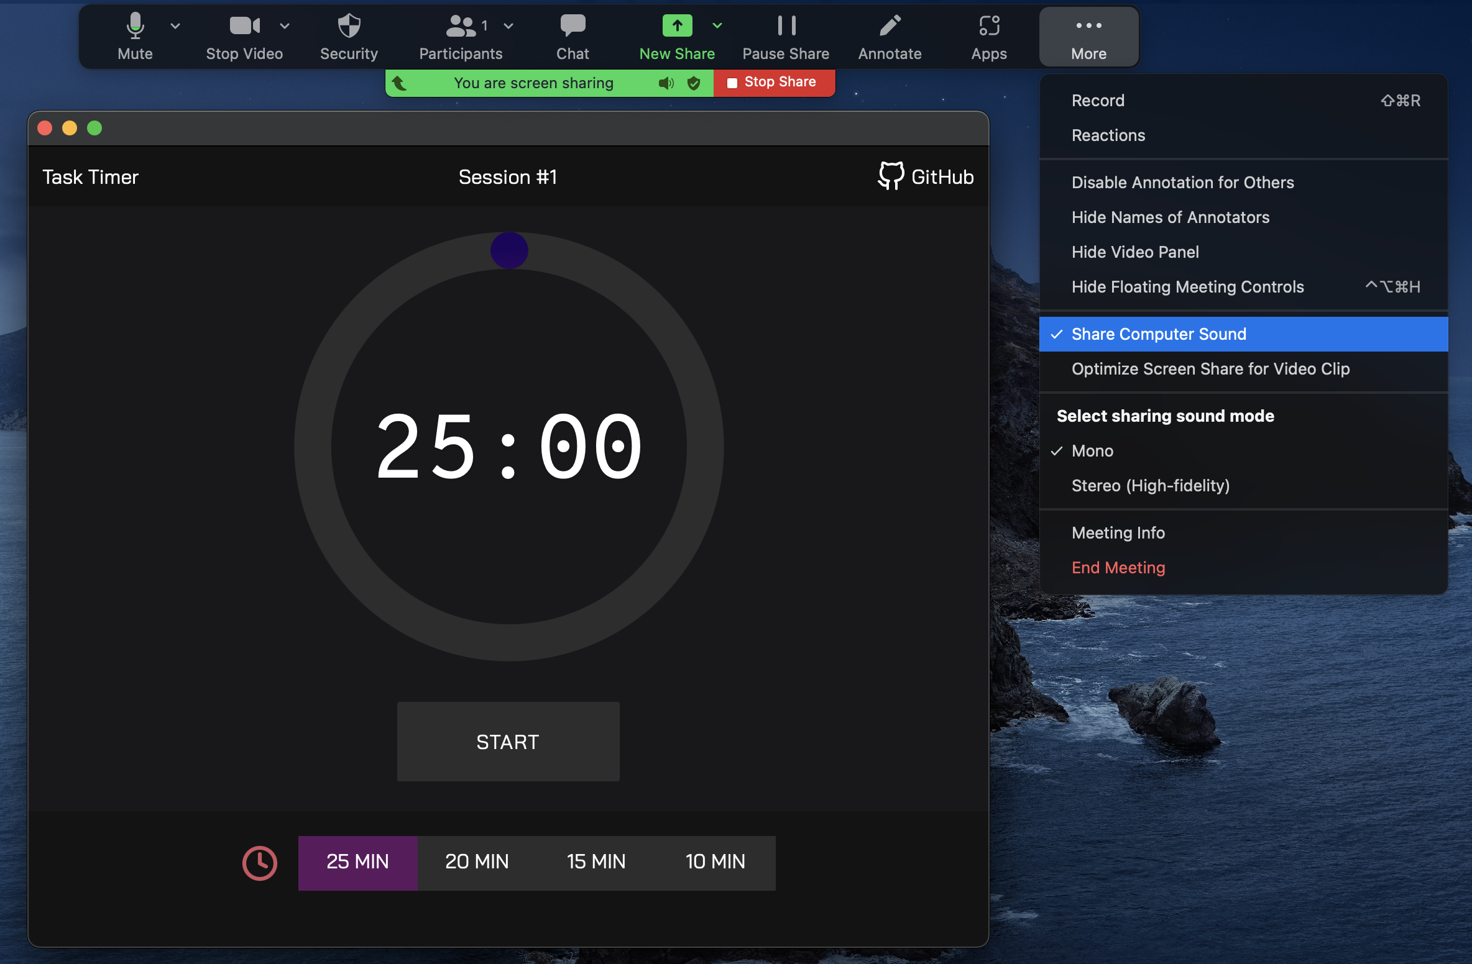The width and height of the screenshot is (1472, 964).
Task: Choose Hide Floating Meeting Controls
Action: click(x=1243, y=286)
